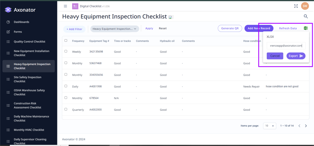Viewport: 314px width, 146px height.
Task: Check the select-all header checkbox
Action: (x=66, y=40)
